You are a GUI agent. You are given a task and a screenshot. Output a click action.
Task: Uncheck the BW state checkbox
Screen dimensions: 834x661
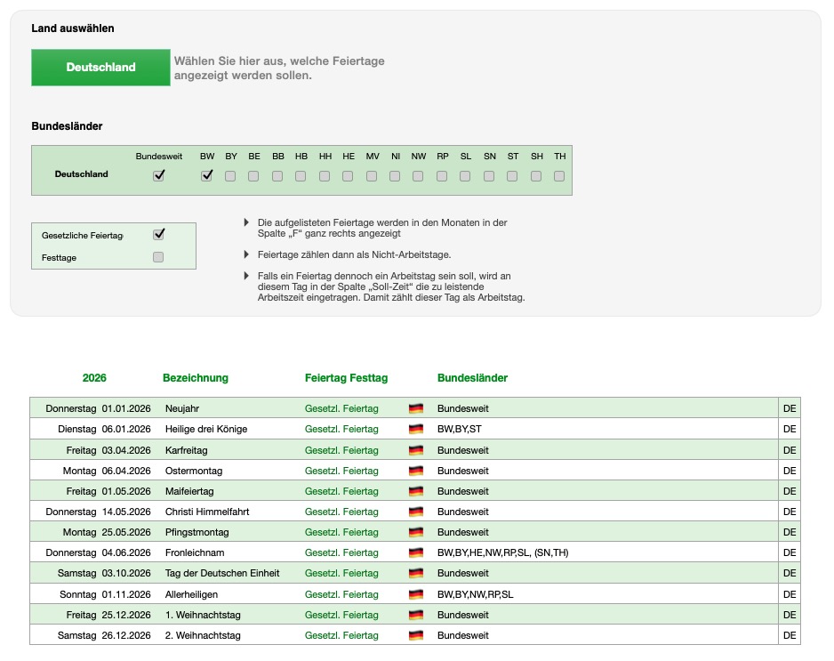(x=207, y=176)
